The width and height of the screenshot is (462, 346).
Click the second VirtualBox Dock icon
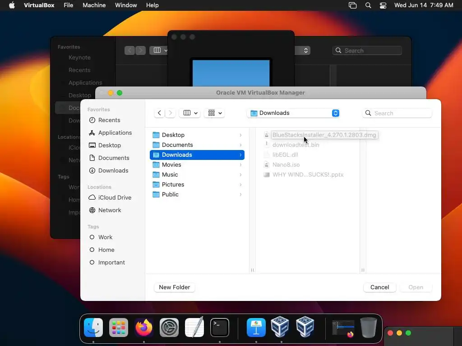click(305, 327)
